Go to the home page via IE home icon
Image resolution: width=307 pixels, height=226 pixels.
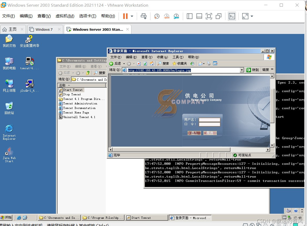pos(152,64)
